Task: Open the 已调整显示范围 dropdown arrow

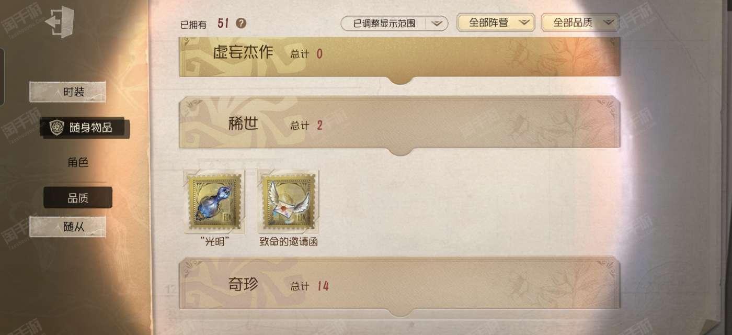Action: point(437,24)
